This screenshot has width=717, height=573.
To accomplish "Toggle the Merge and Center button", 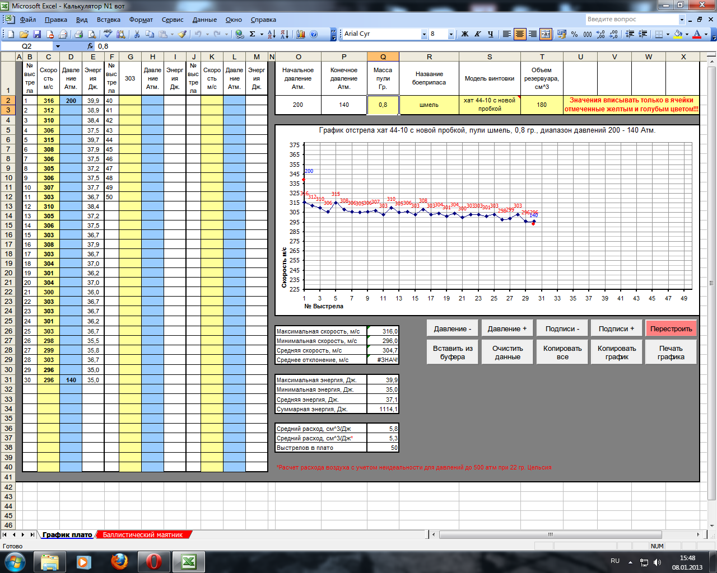I will (546, 34).
